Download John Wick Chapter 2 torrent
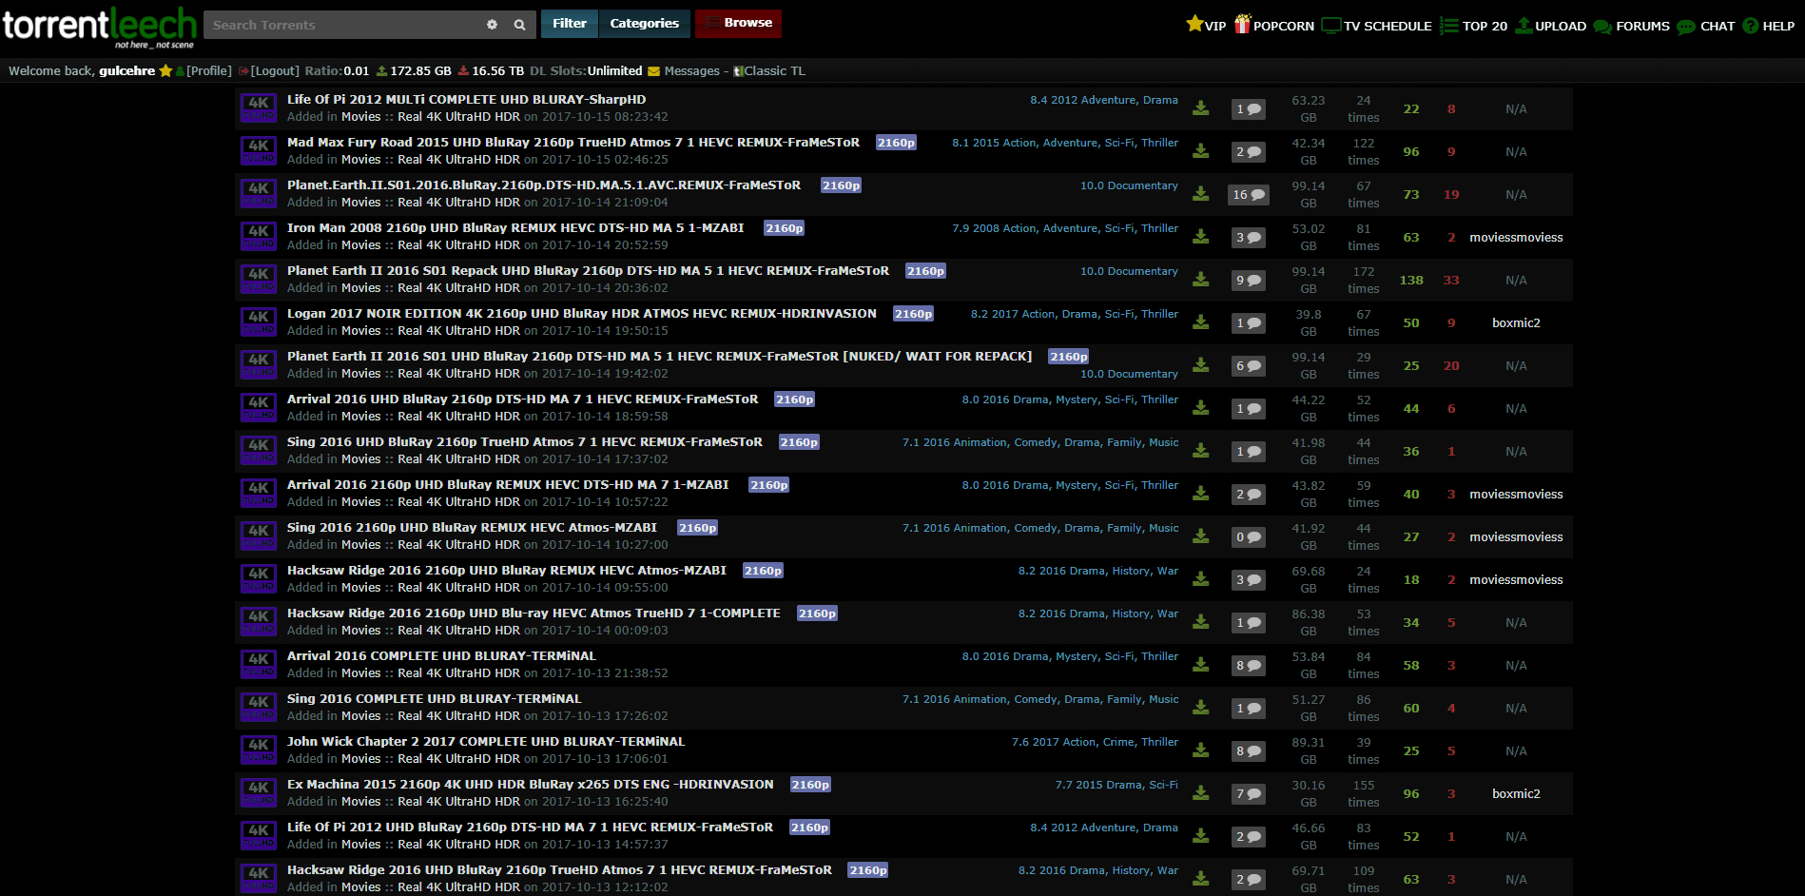This screenshot has width=1805, height=896. click(x=1201, y=750)
